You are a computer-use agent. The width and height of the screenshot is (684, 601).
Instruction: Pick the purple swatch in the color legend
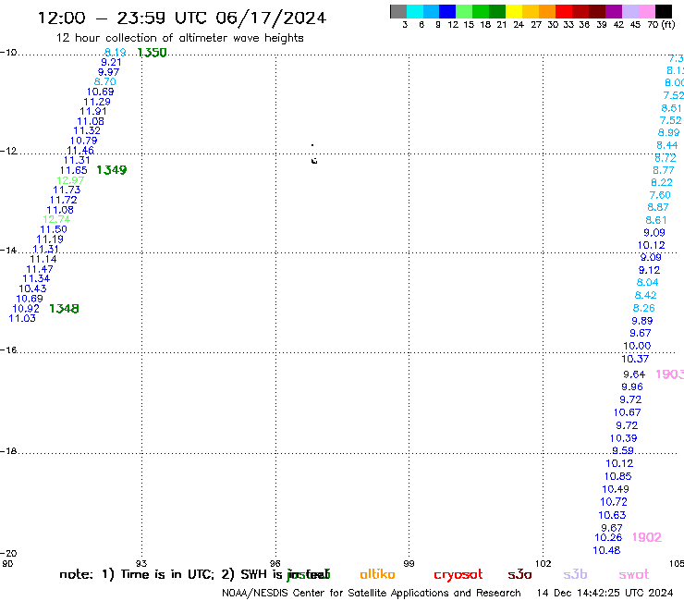click(614, 11)
